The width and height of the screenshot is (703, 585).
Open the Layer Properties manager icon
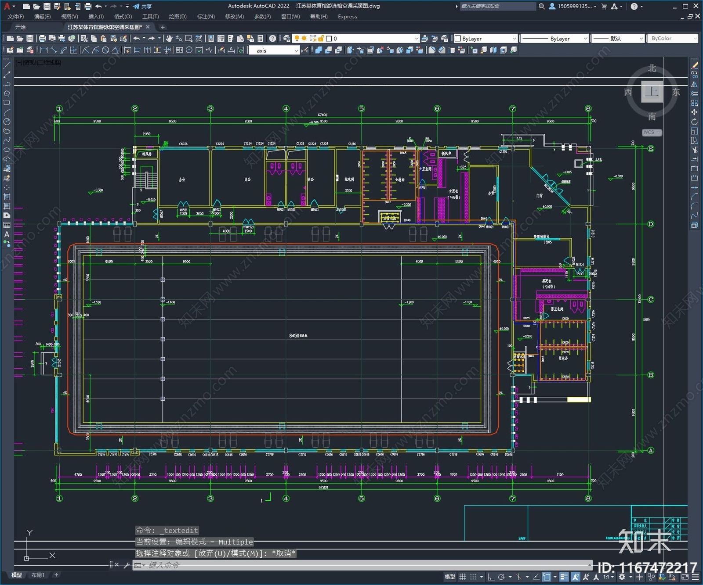(x=287, y=39)
